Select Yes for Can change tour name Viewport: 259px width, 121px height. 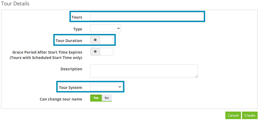coord(96,98)
